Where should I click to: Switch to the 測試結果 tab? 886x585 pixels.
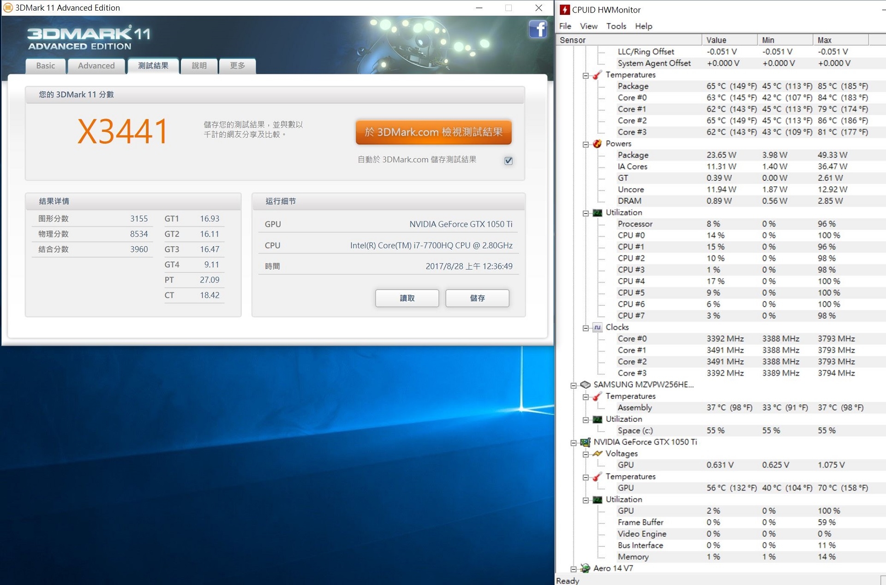tap(153, 65)
